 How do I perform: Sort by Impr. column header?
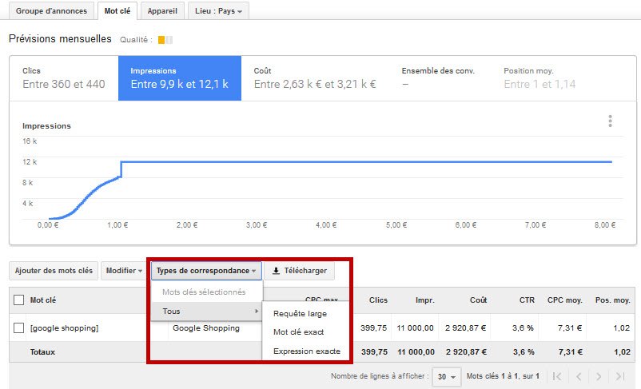(x=425, y=300)
